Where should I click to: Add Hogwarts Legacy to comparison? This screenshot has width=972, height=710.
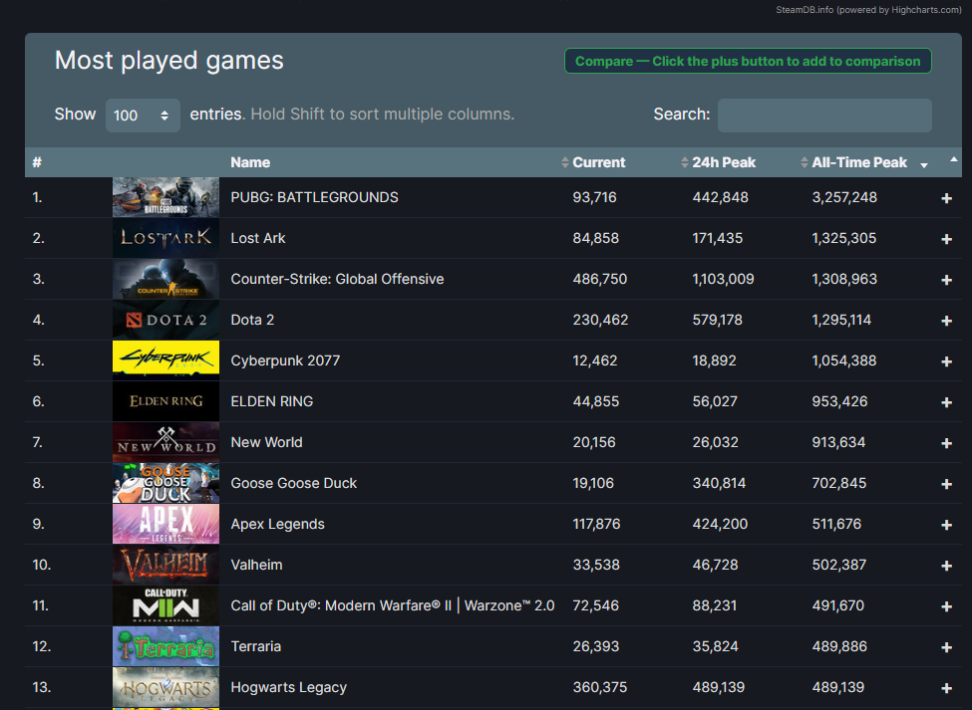[x=944, y=687]
